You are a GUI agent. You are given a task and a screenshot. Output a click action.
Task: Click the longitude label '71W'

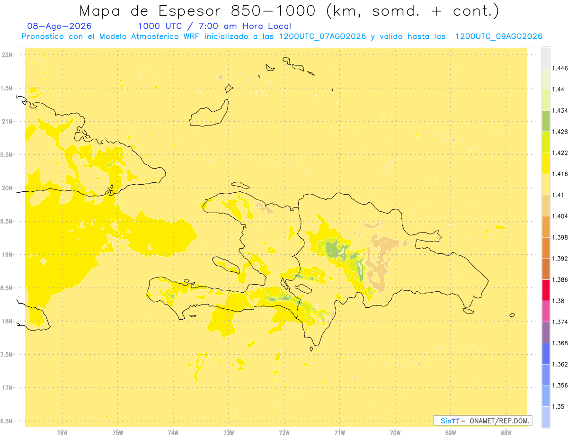(x=340, y=432)
